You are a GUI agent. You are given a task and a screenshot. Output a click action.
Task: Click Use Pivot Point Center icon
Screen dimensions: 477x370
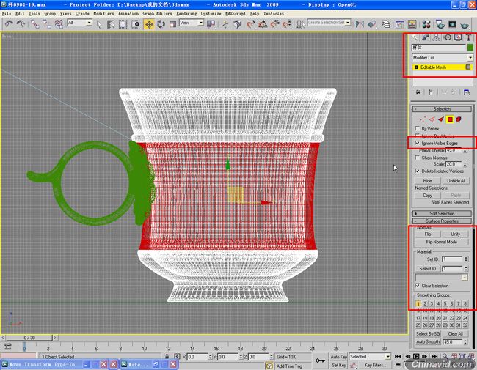tap(211, 24)
